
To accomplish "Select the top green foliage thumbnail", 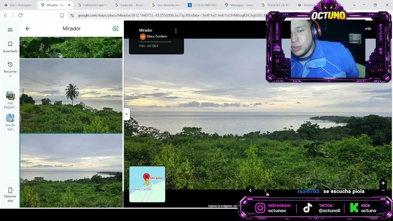I will (x=71, y=48).
